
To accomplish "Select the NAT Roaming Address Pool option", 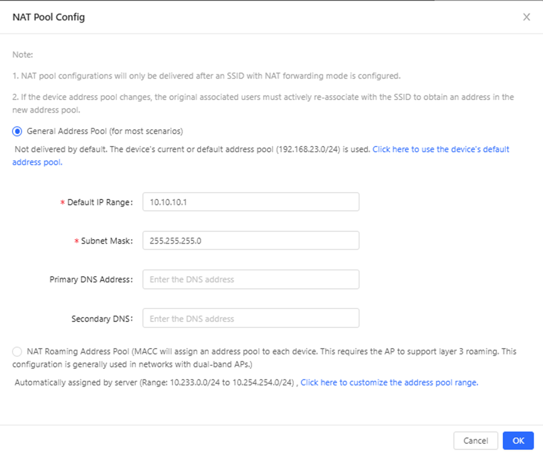I will 17,351.
